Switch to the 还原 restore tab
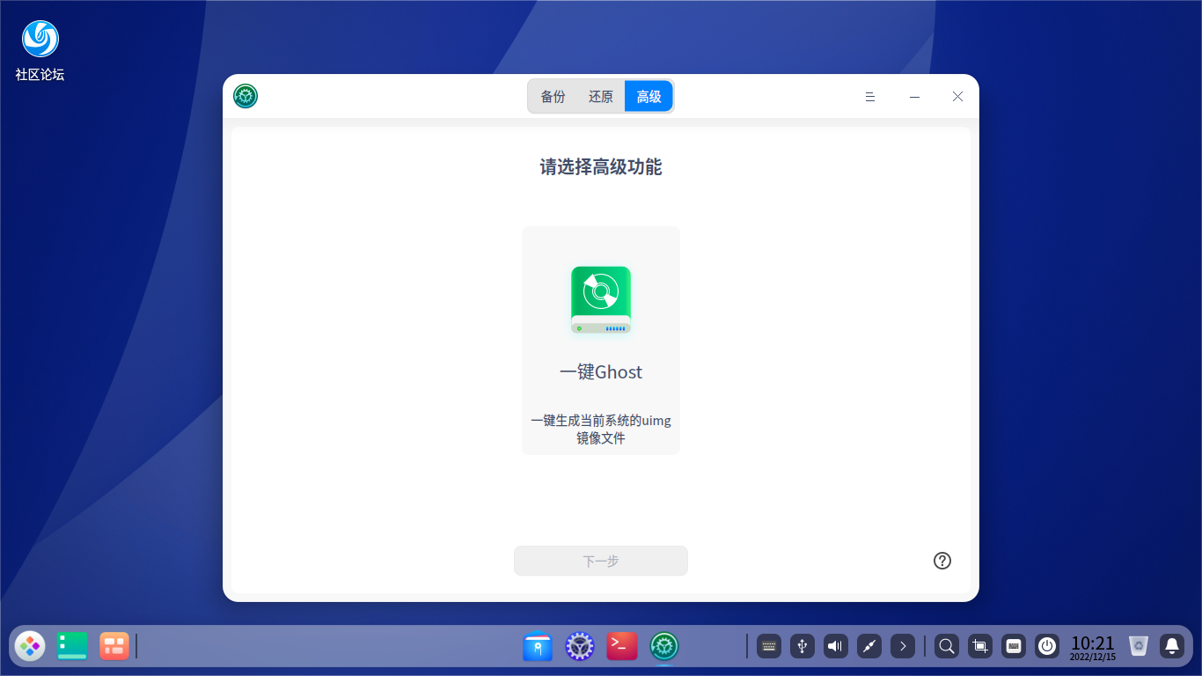 tap(601, 96)
